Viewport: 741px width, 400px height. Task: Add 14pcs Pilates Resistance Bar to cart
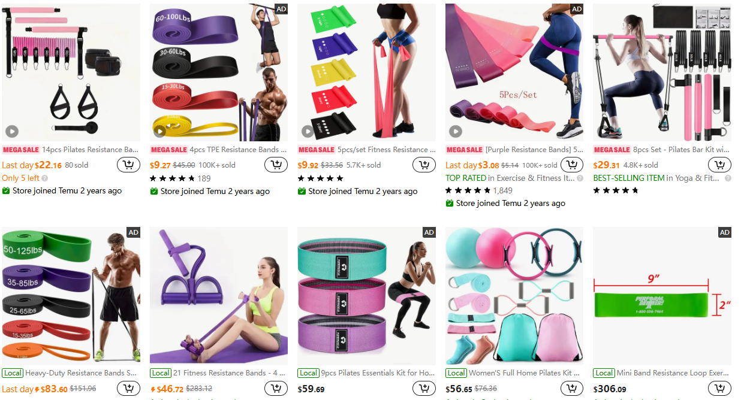[128, 165]
